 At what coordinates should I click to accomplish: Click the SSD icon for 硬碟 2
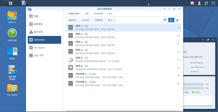(x=71, y=36)
